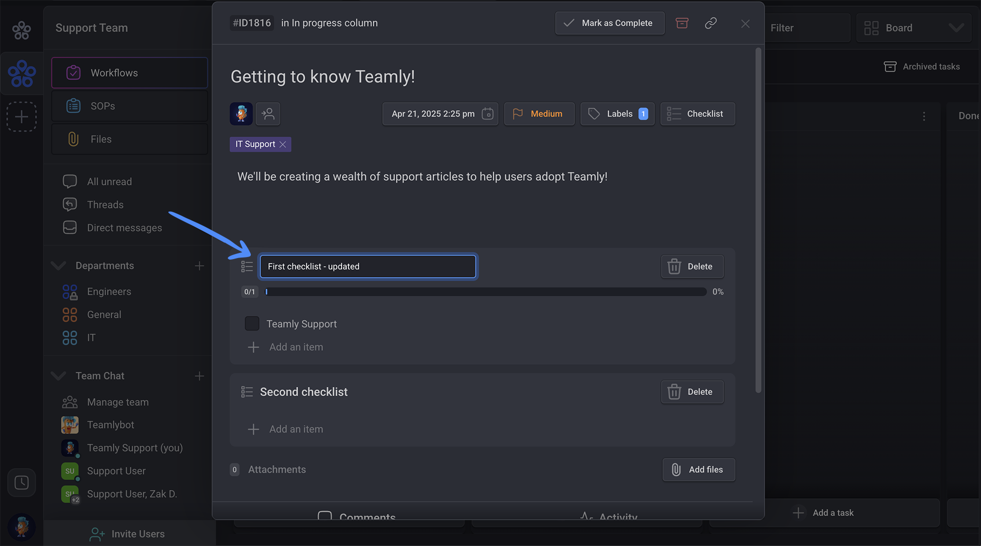Click the dialog vertical scrollbar

pyautogui.click(x=758, y=220)
